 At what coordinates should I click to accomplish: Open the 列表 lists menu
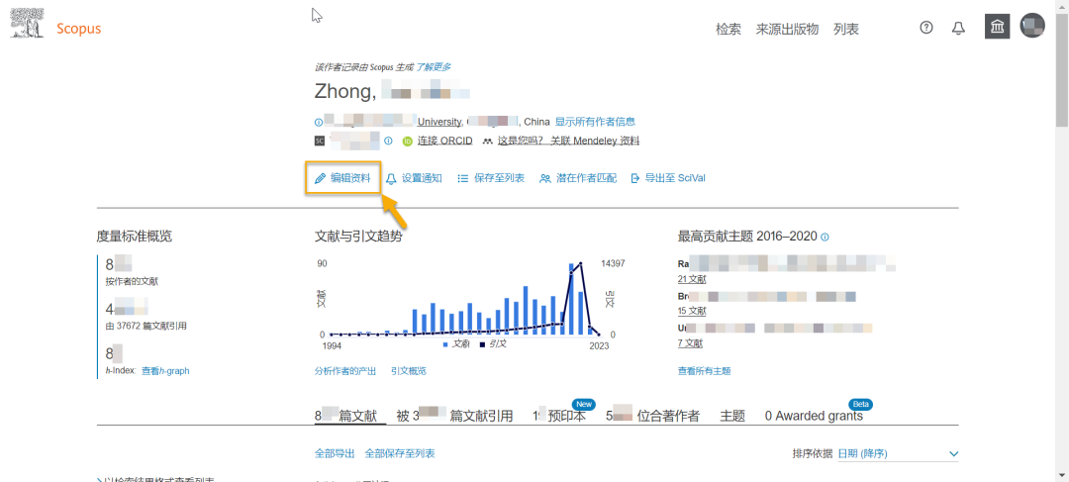(846, 30)
